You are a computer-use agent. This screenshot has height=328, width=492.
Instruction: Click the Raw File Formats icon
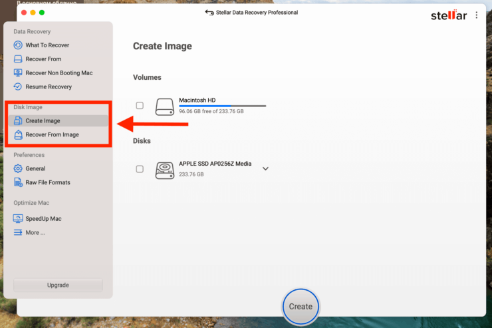pos(18,182)
